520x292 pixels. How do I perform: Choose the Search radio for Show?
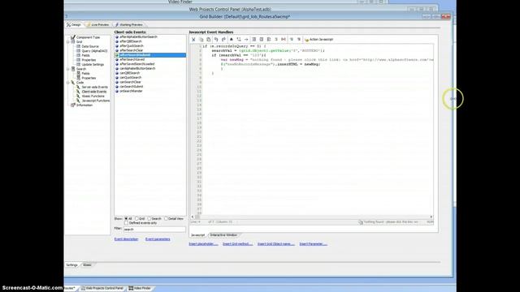pyautogui.click(x=149, y=218)
